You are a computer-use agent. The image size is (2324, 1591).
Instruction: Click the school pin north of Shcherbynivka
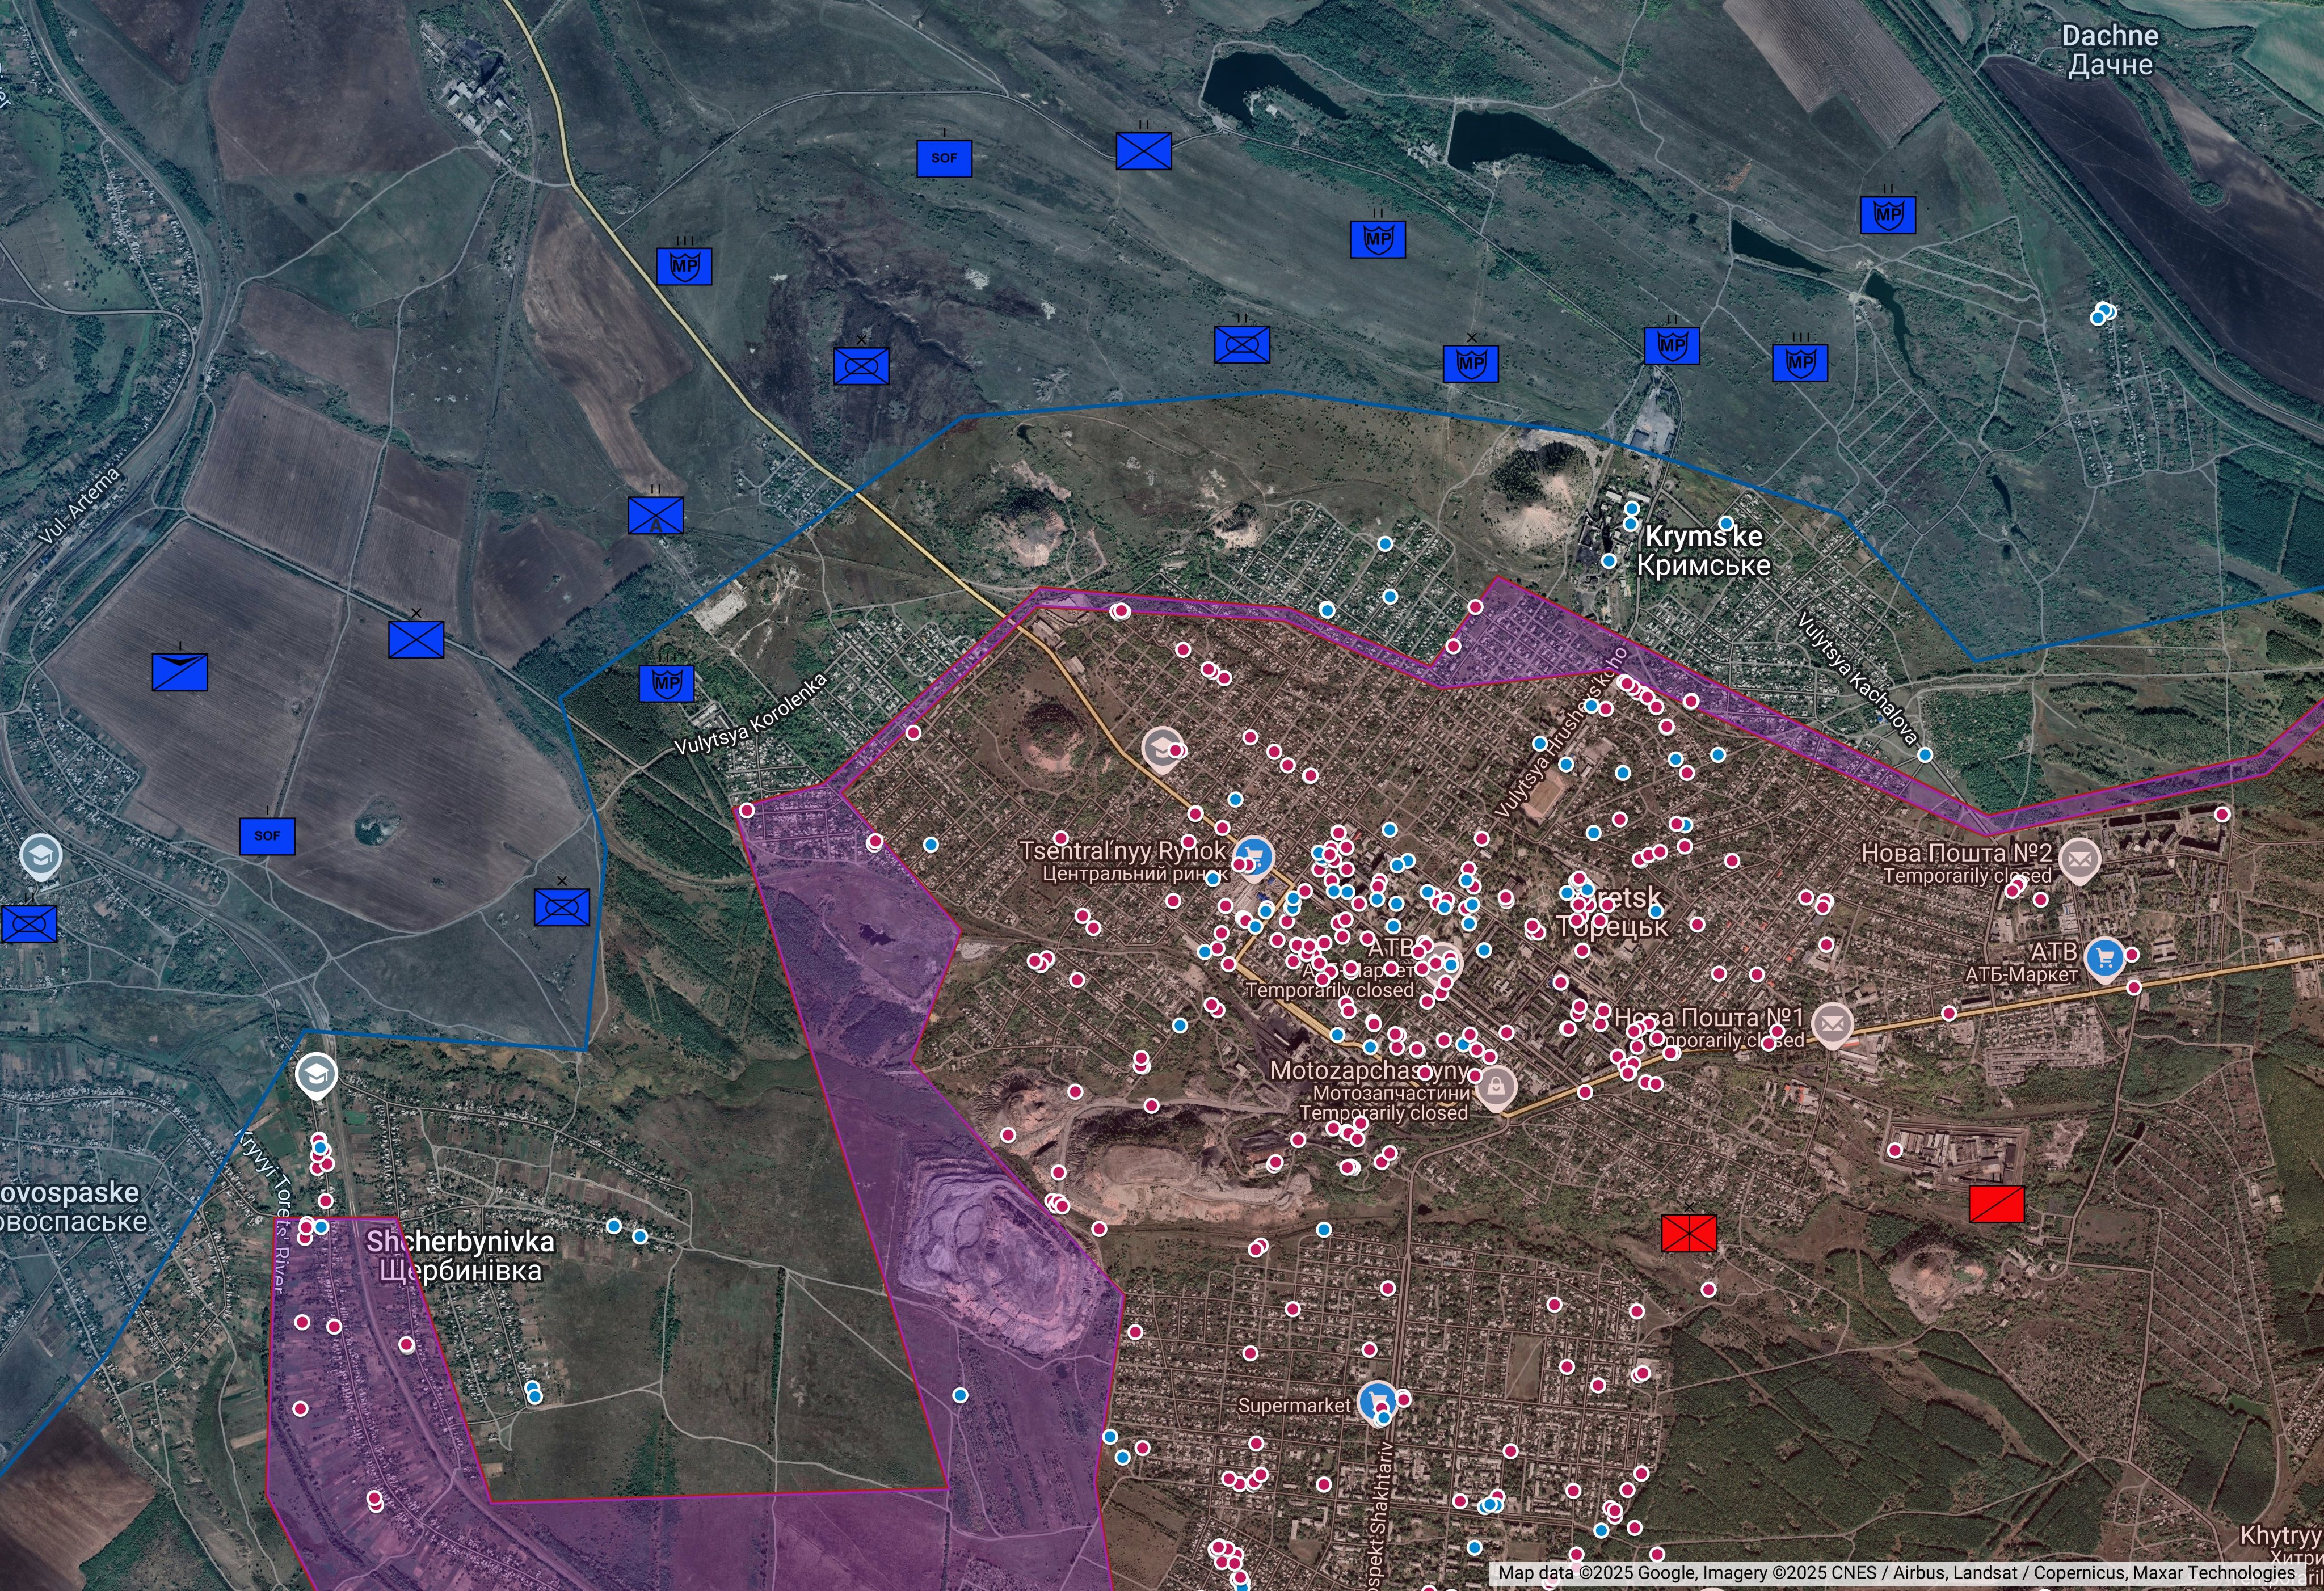coord(317,1074)
